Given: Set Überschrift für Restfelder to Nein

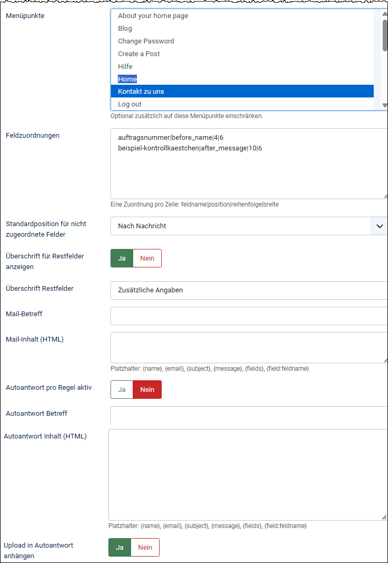Looking at the screenshot, I should 147,258.
